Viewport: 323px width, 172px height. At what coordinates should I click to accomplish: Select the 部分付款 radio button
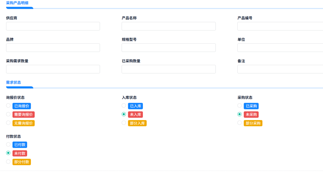pos(8,162)
